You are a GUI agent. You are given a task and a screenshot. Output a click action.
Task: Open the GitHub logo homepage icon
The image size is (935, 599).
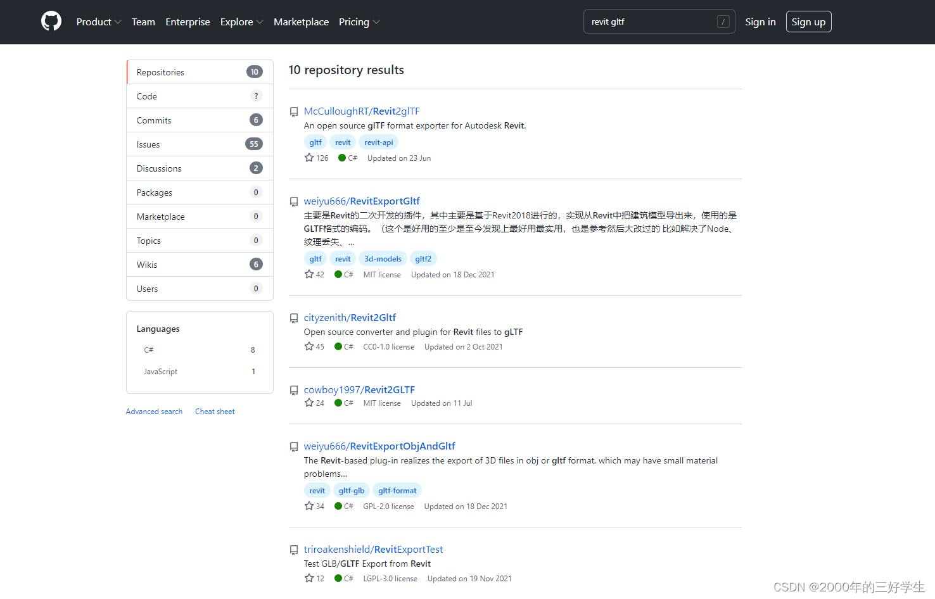[x=51, y=22]
